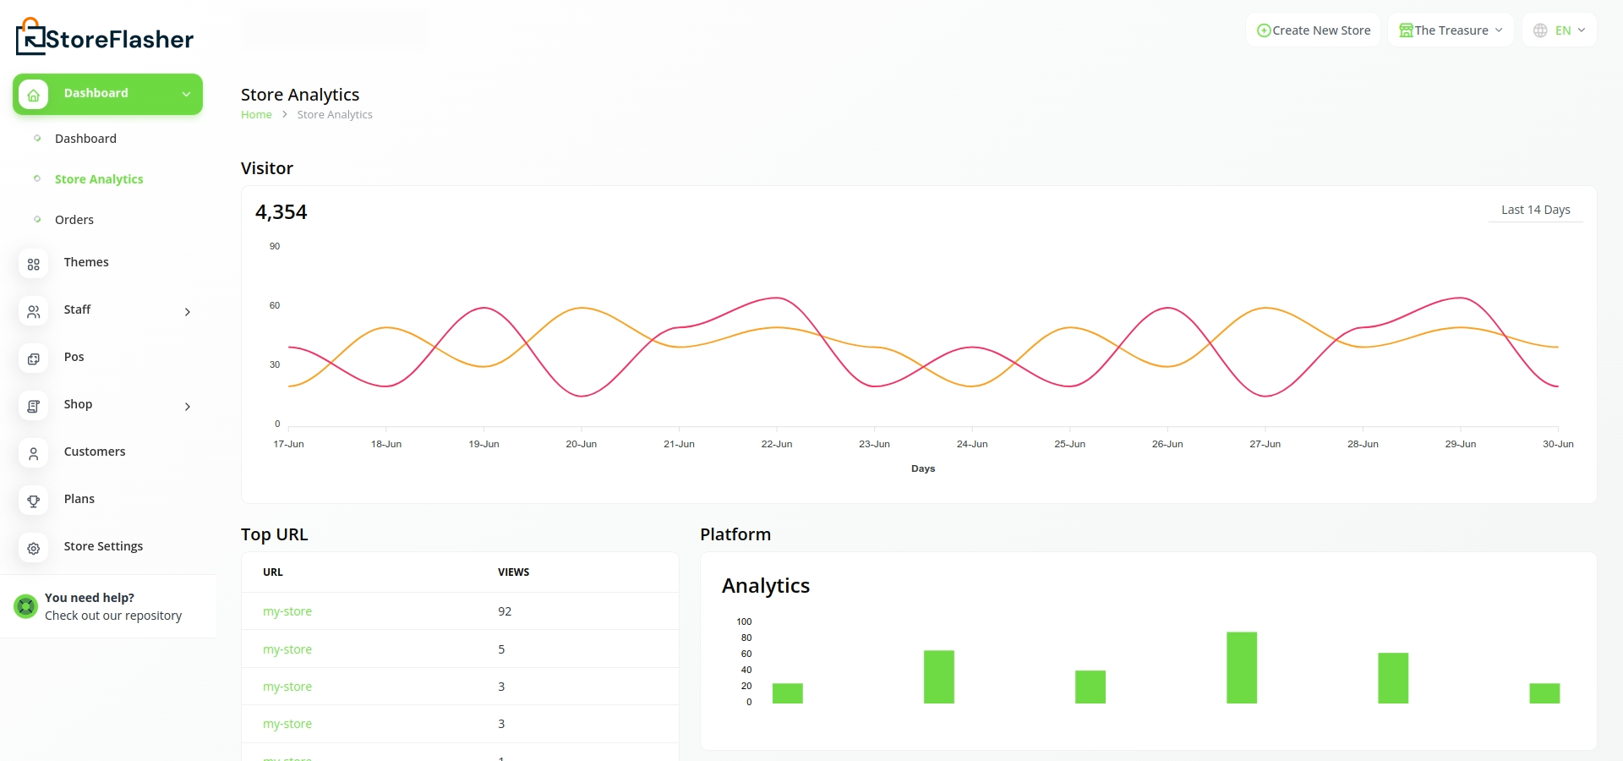Image resolution: width=1623 pixels, height=761 pixels.
Task: Open the Last 14 Days filter
Action: 1535,210
